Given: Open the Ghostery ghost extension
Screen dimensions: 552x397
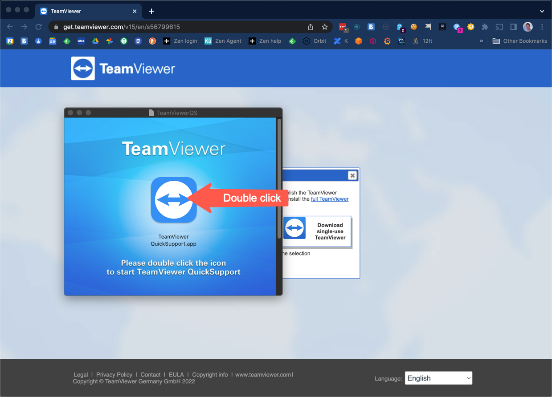Looking at the screenshot, I should click(400, 27).
